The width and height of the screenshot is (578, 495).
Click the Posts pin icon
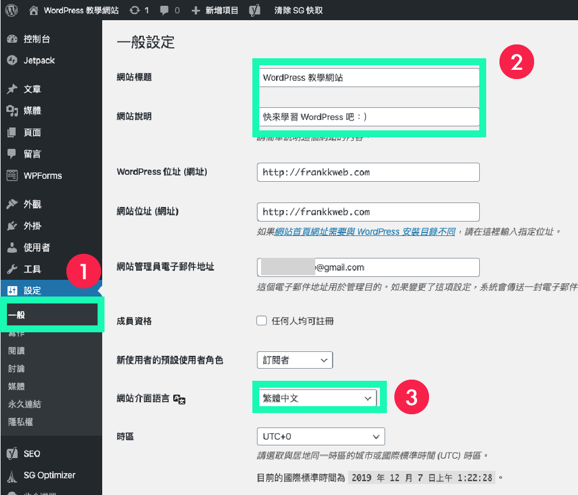tap(12, 89)
